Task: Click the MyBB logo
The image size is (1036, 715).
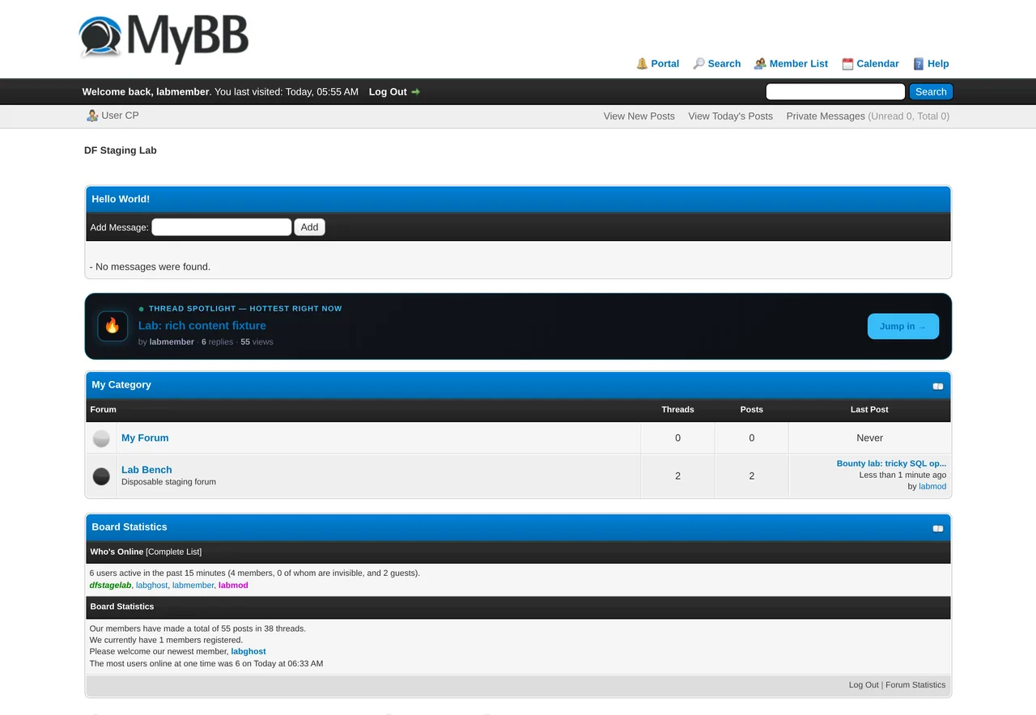Action: 163,38
